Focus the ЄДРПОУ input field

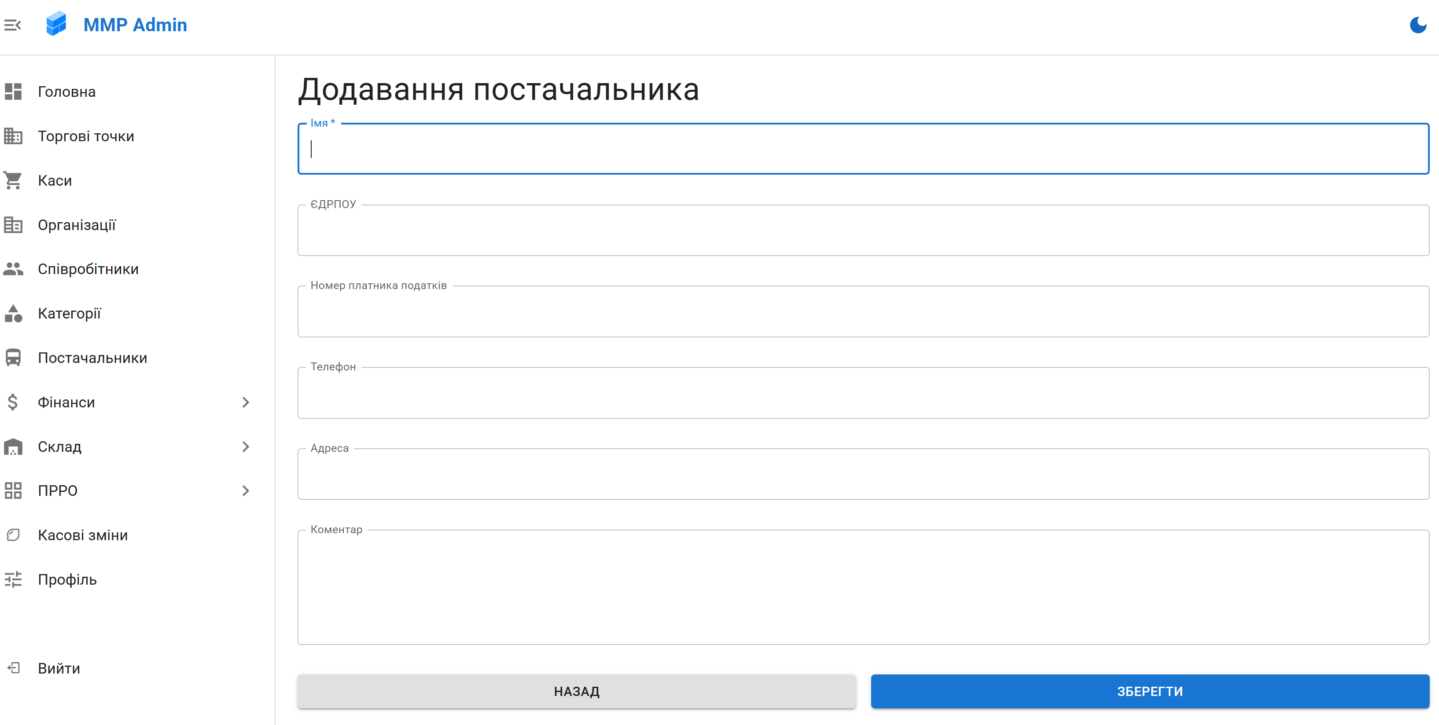click(x=863, y=231)
